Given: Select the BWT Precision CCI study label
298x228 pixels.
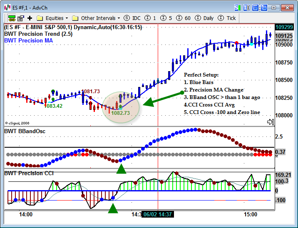Looking at the screenshot, I should (x=29, y=173).
